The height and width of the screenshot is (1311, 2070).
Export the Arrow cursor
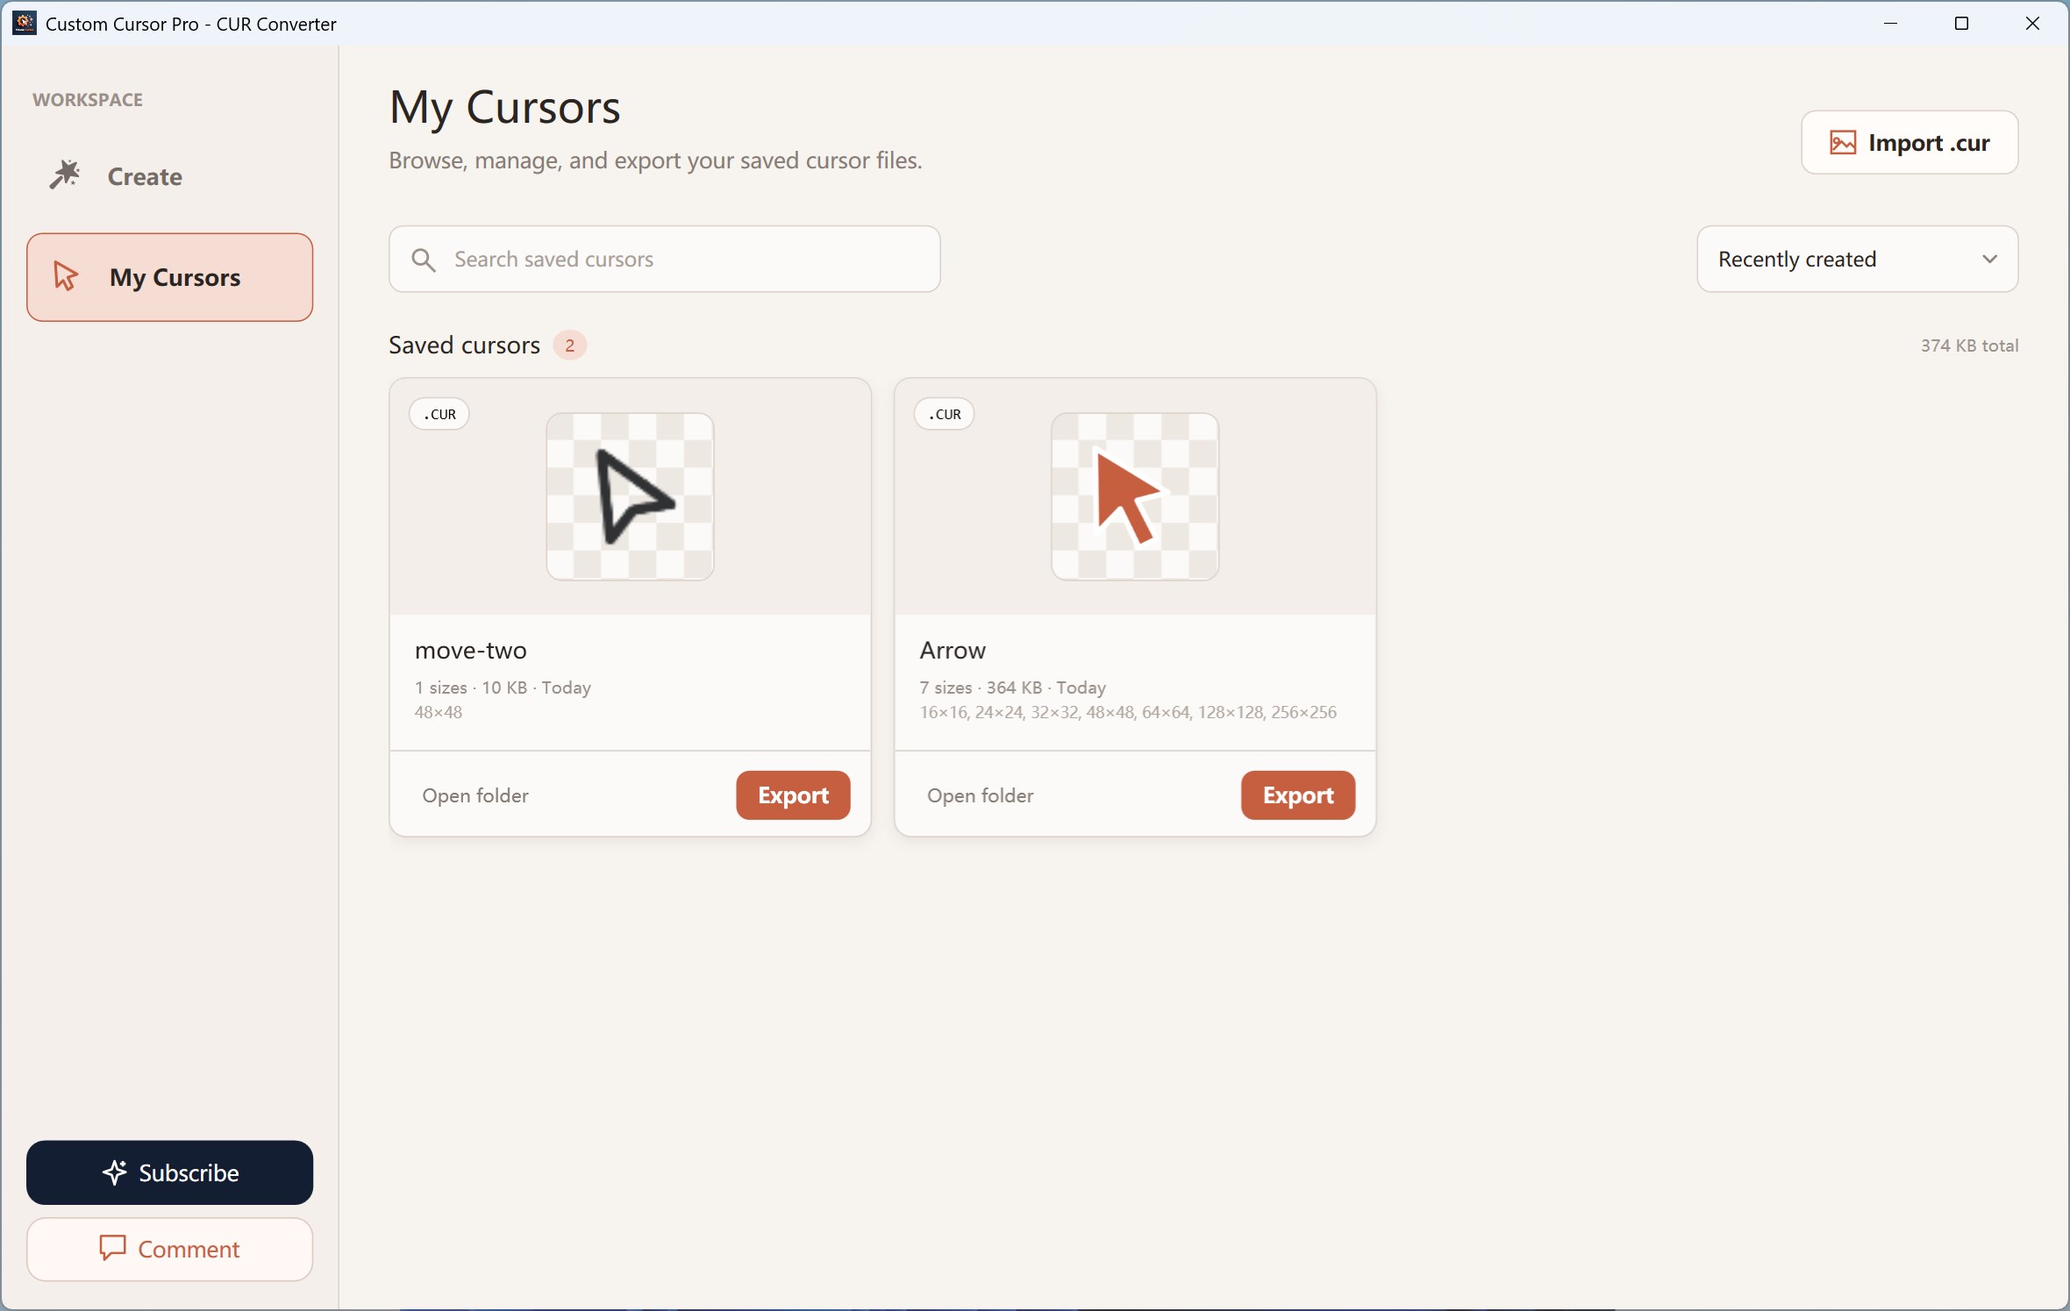[1298, 795]
